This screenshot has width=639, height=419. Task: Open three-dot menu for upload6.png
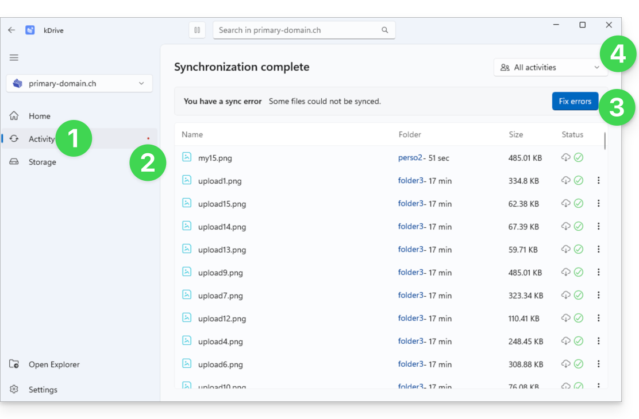click(598, 364)
